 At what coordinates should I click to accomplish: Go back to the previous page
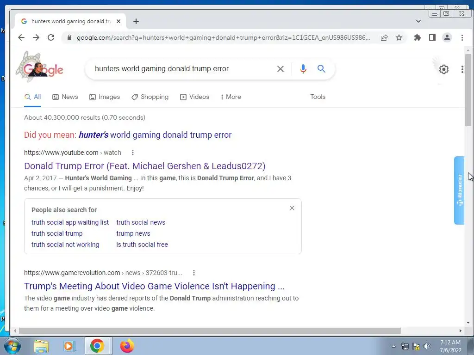click(x=21, y=37)
